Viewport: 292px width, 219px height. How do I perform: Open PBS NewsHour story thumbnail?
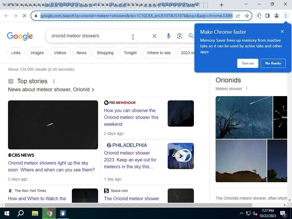click(x=181, y=113)
